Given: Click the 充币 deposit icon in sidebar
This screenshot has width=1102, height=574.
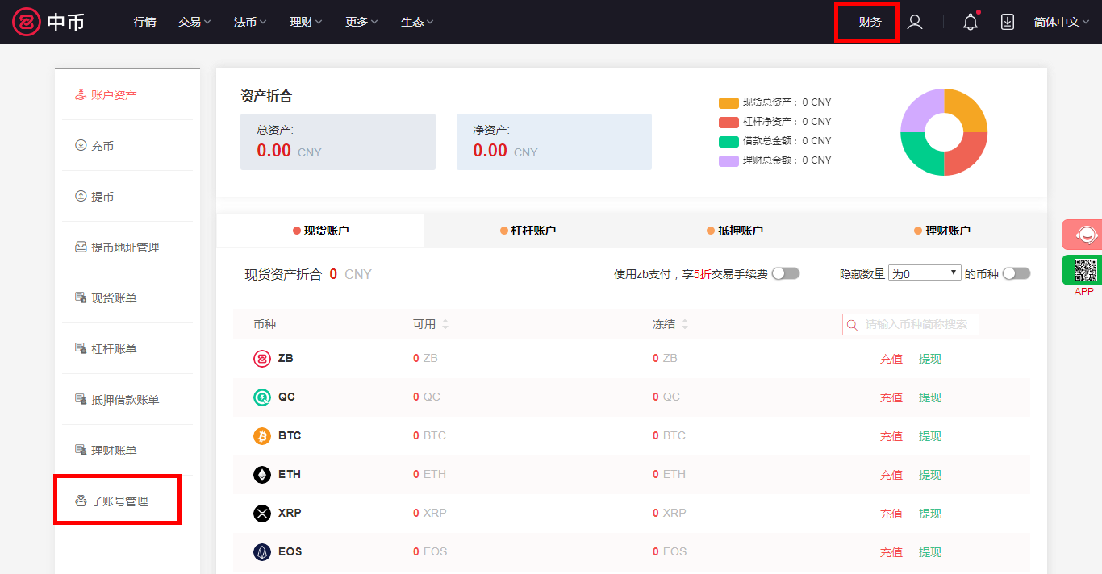Looking at the screenshot, I should coord(81,146).
